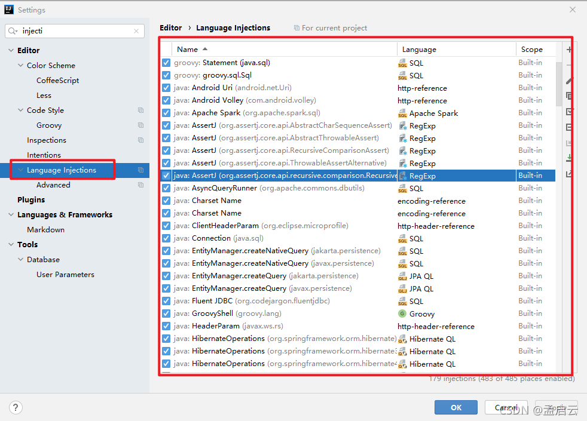The image size is (587, 421).
Task: Clear the settings search field with X
Action: pos(136,31)
